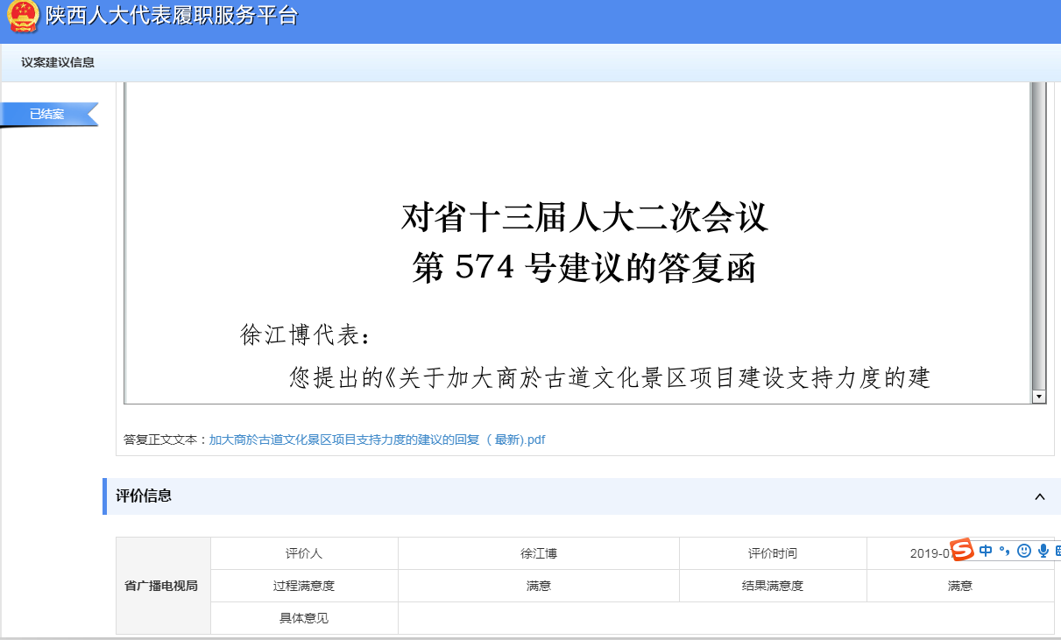Activate voice input microphone in Sogou toolbar

coord(1043,551)
